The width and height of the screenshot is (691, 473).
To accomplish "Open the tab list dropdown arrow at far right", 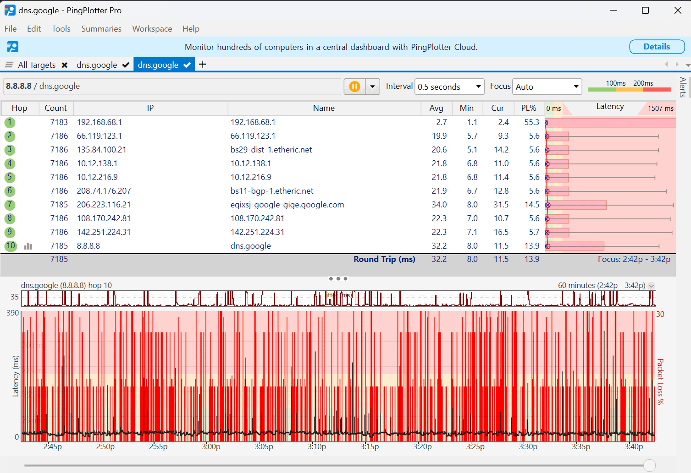I will click(x=687, y=65).
